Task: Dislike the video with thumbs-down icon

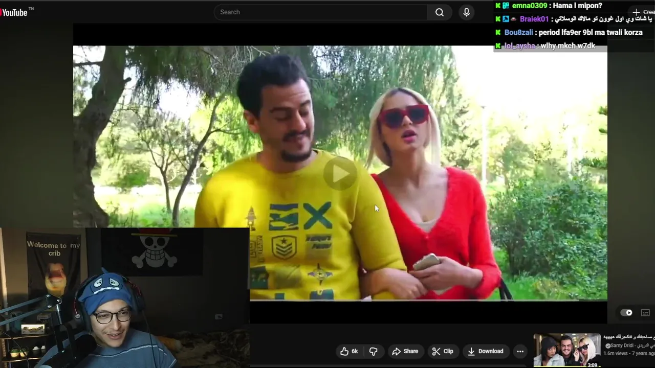Action: (374, 351)
